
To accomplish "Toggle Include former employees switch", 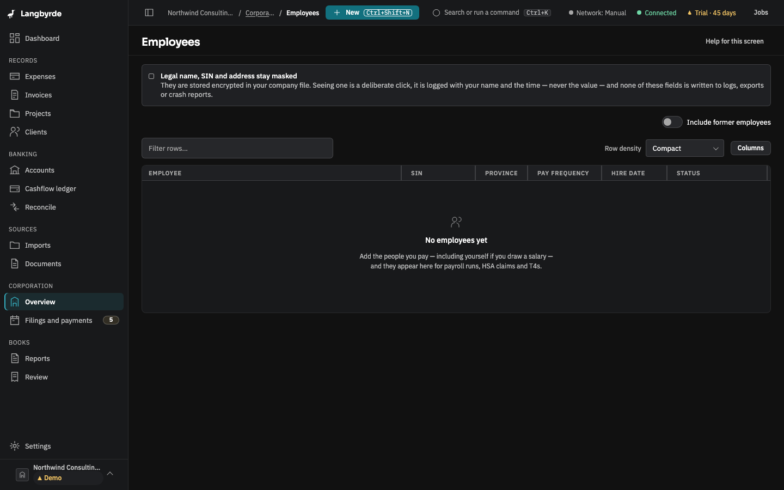I will 672,122.
